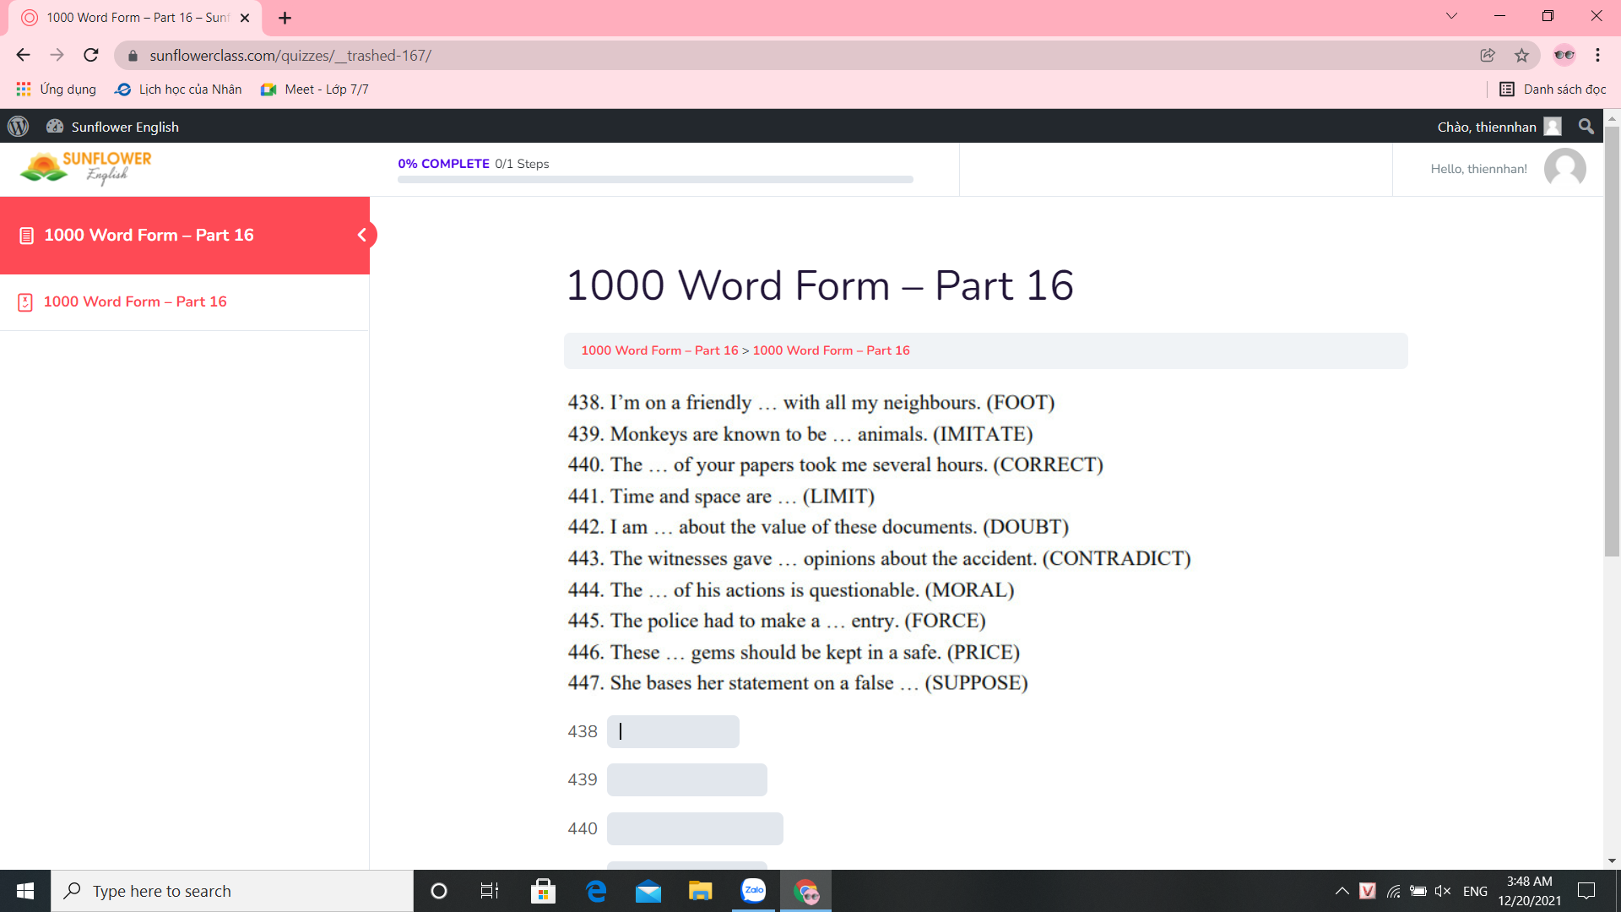Click the Sunflower English admin plugin icon
Screen dimensions: 1621x912
point(55,126)
